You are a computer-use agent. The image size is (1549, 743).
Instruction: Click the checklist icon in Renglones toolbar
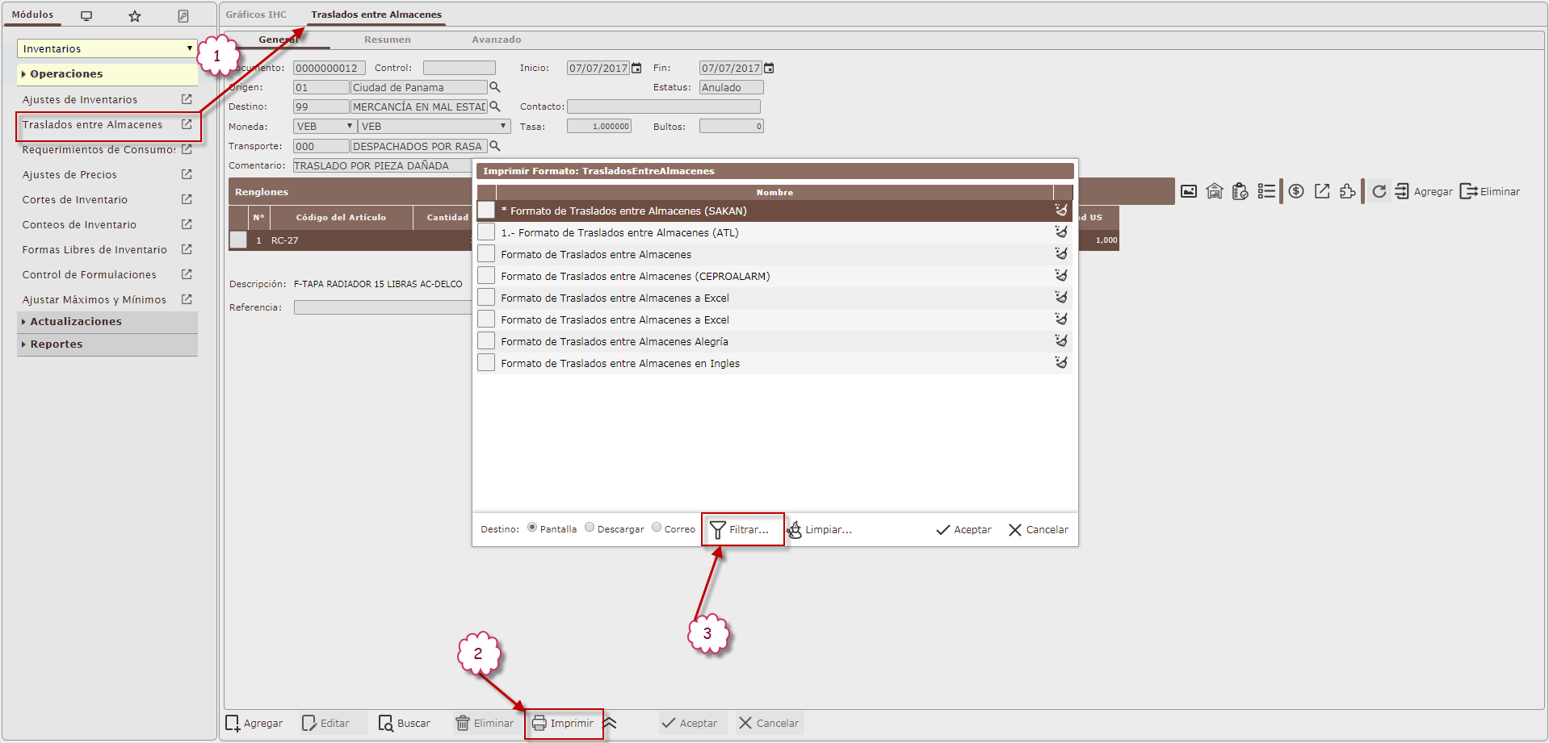point(1266,191)
